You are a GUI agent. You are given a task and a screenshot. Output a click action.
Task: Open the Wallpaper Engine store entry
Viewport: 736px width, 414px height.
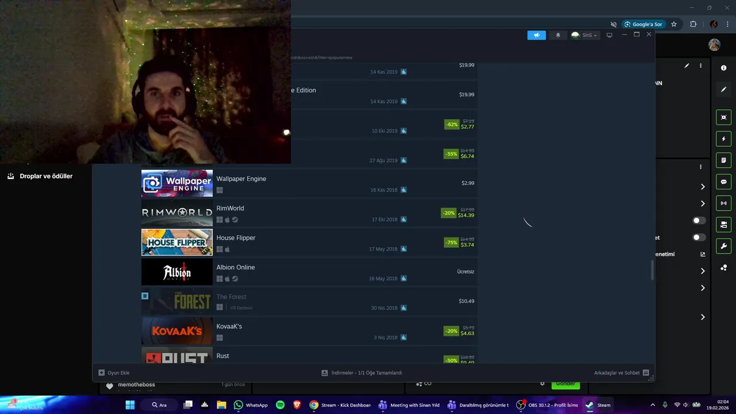point(309,183)
